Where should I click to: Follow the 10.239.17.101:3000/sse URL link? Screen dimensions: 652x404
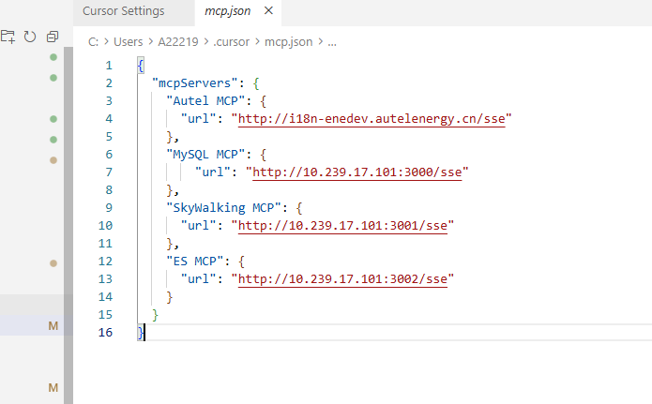(x=357, y=172)
